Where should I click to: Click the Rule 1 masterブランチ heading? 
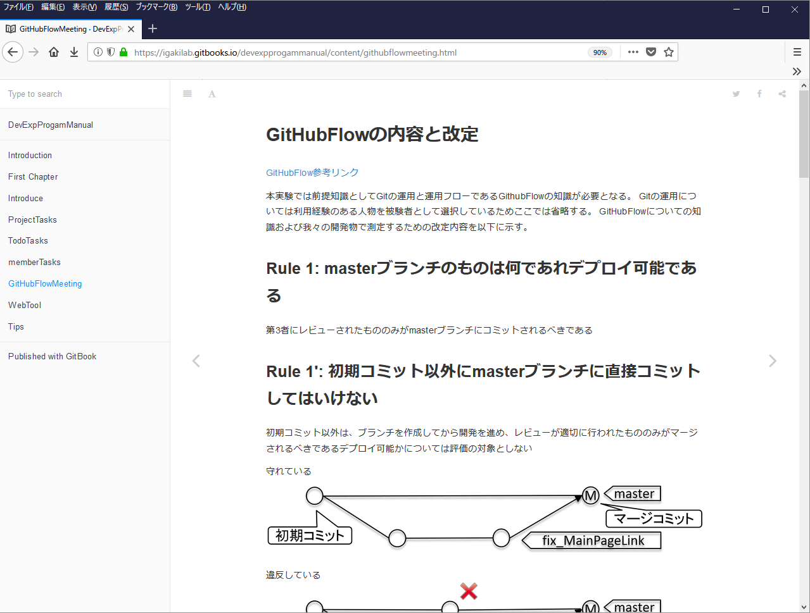[481, 282]
